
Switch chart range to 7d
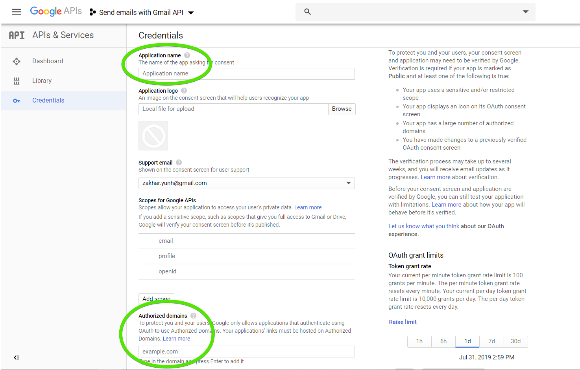(x=491, y=342)
